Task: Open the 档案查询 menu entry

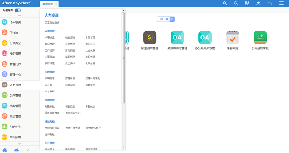Action: [70, 37]
